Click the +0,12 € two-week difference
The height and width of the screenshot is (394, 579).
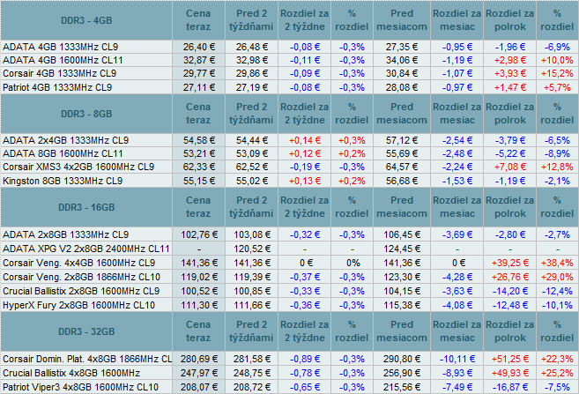point(305,153)
